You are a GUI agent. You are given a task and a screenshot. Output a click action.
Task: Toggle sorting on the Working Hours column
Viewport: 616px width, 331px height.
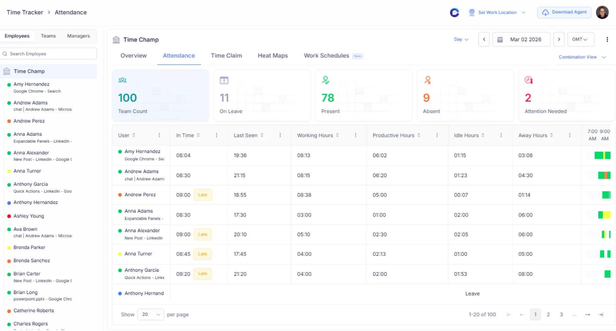coord(337,135)
